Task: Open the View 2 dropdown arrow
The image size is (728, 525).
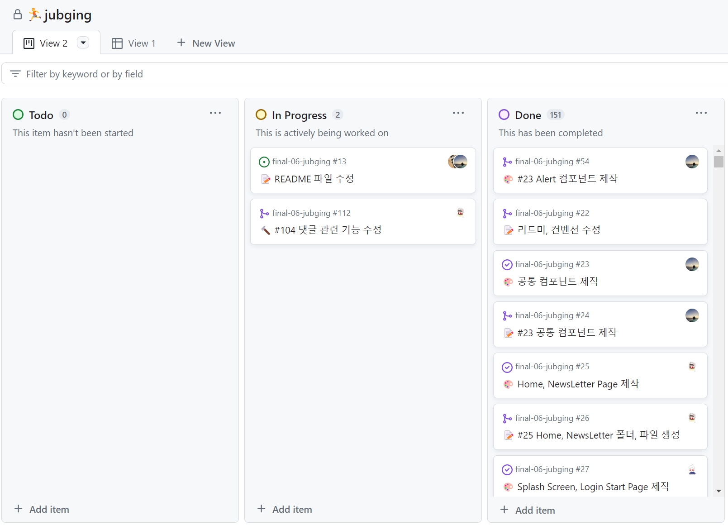Action: (83, 42)
